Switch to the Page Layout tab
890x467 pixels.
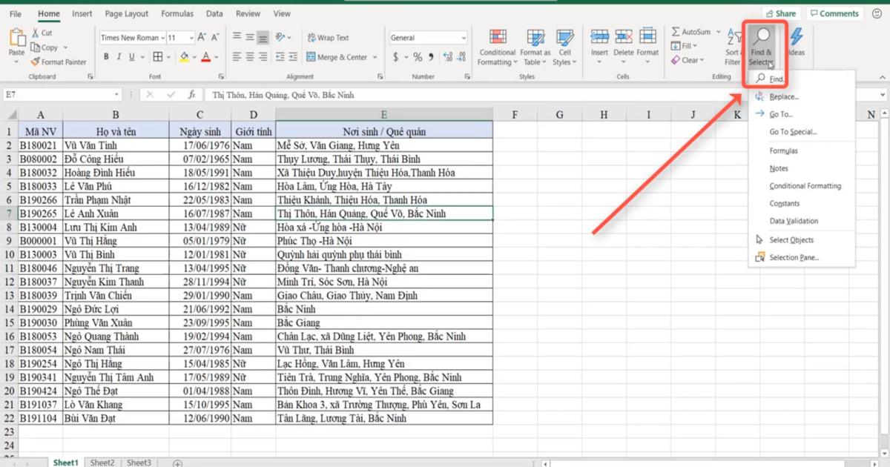pos(126,13)
